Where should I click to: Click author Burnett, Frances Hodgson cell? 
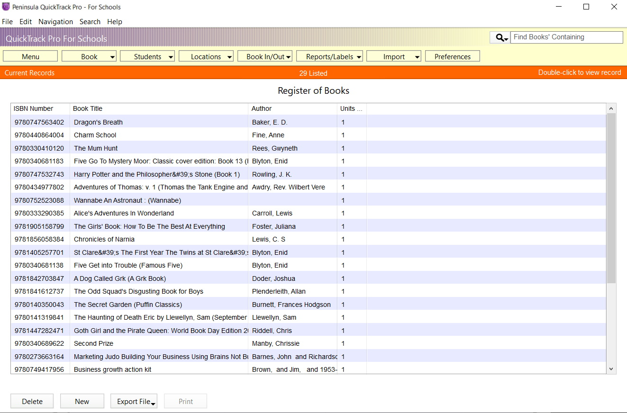(x=291, y=305)
